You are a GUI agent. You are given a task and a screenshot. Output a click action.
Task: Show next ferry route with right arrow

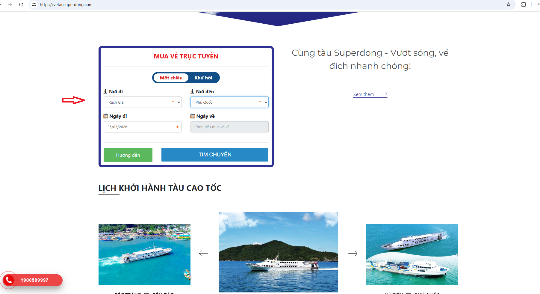353,253
